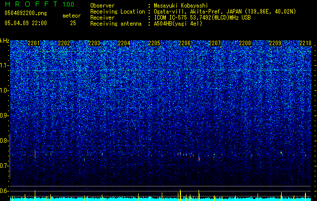Screen dimensions: 317x201
Task: Select the file name 0504092200.png
Action: point(26,13)
